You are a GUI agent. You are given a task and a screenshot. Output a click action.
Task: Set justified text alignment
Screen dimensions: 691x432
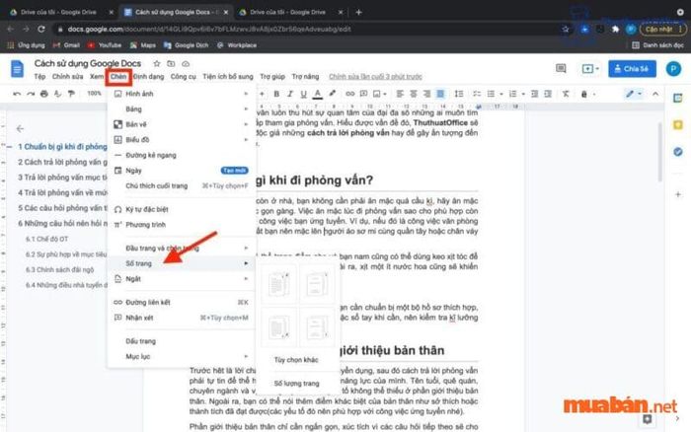point(440,94)
